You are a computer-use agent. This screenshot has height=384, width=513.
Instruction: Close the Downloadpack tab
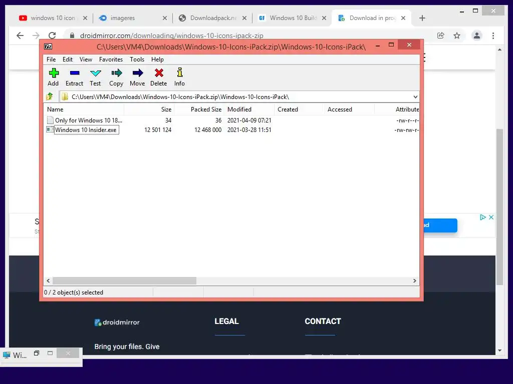(x=244, y=18)
